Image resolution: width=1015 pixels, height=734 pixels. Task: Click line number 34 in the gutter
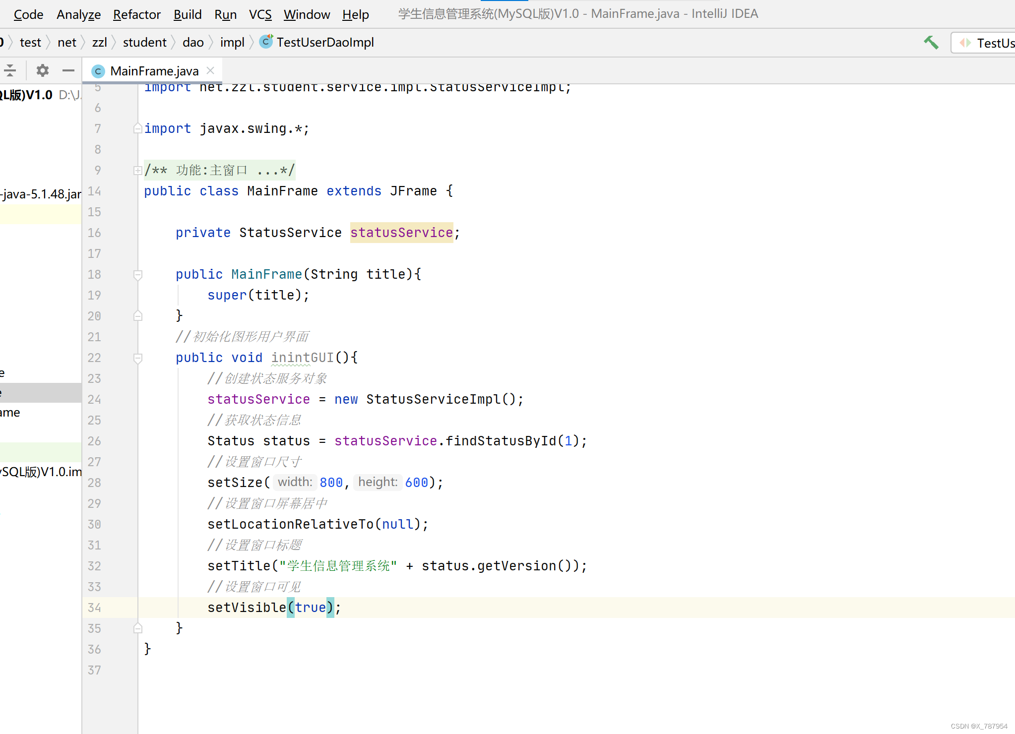[94, 608]
